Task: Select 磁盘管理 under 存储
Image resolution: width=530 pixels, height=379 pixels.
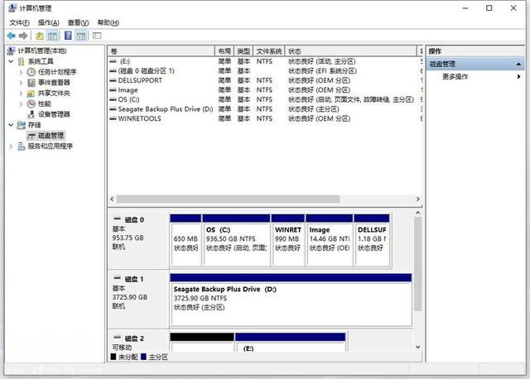Action: [x=46, y=136]
